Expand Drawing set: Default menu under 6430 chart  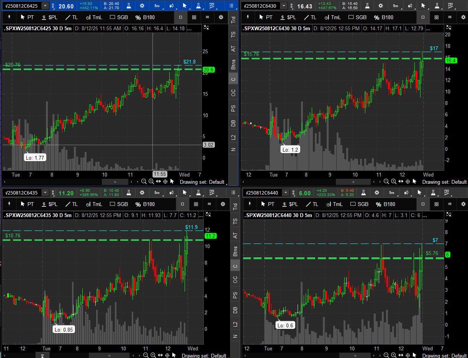pyautogui.click(x=444, y=182)
